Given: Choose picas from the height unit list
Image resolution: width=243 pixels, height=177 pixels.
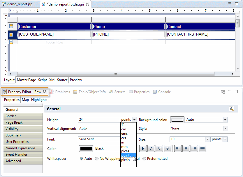Looking at the screenshot, I should [128, 151].
